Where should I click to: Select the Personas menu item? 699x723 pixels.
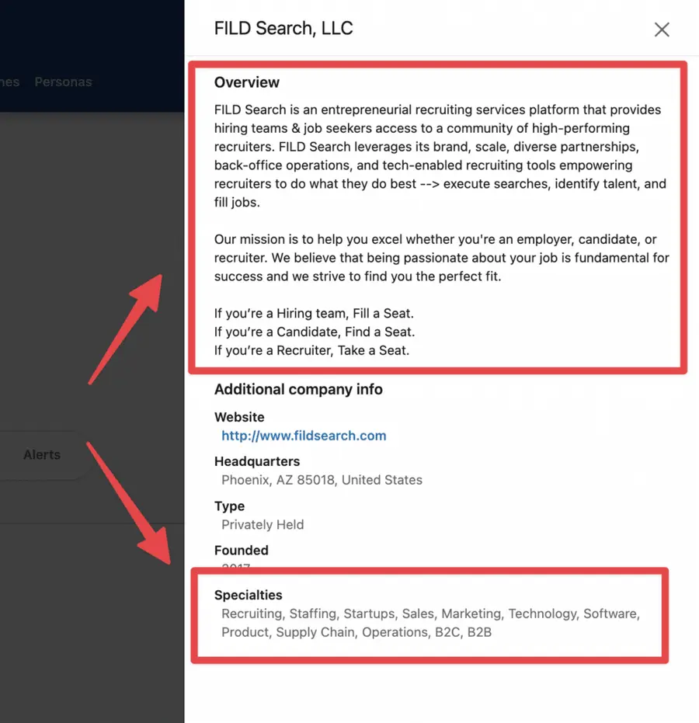point(63,82)
